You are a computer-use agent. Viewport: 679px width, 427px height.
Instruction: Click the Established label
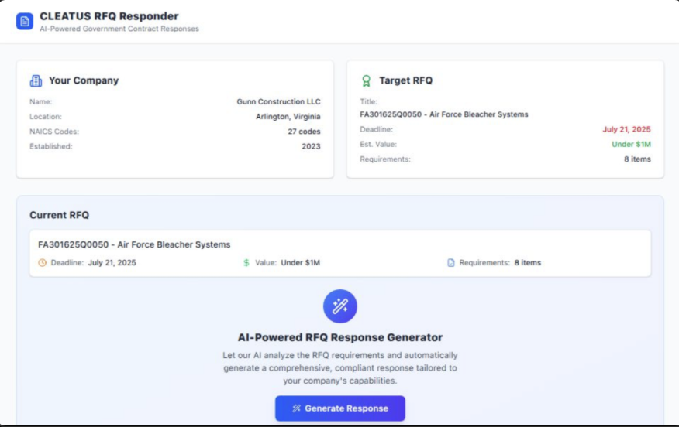pyautogui.click(x=51, y=146)
